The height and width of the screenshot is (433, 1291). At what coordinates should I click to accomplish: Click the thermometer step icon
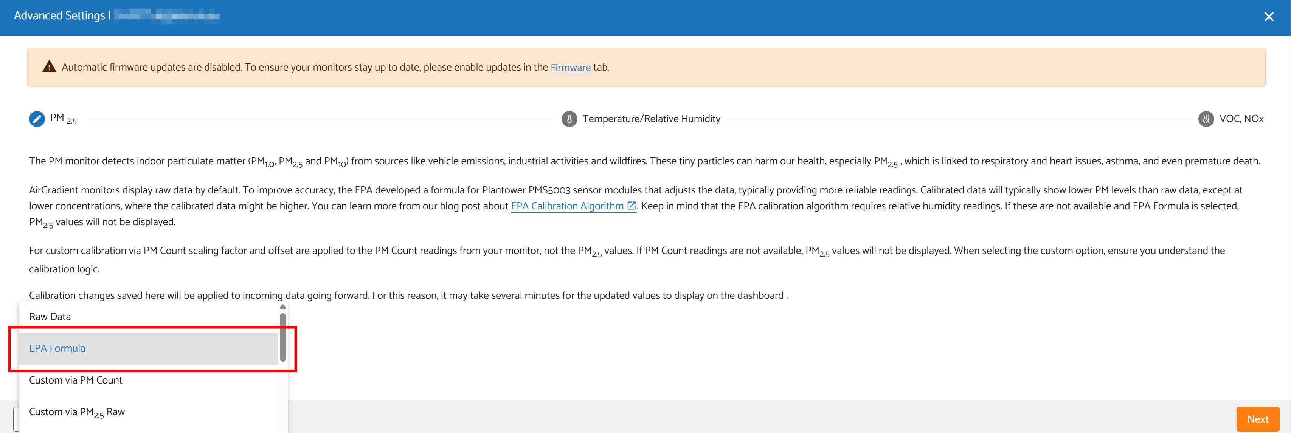[569, 119]
